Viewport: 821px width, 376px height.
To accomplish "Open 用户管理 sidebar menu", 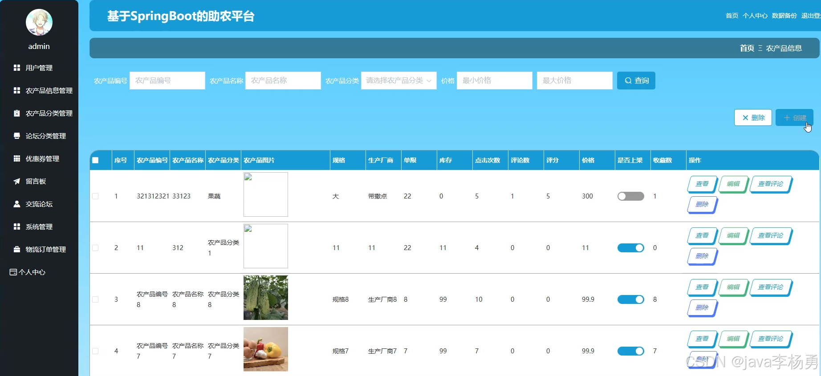I will point(39,68).
